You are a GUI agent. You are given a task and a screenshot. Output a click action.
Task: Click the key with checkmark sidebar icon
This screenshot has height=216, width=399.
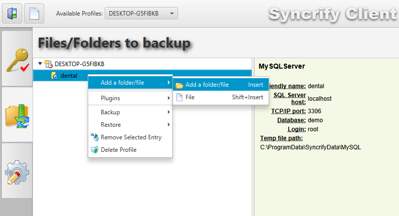pyautogui.click(x=17, y=59)
